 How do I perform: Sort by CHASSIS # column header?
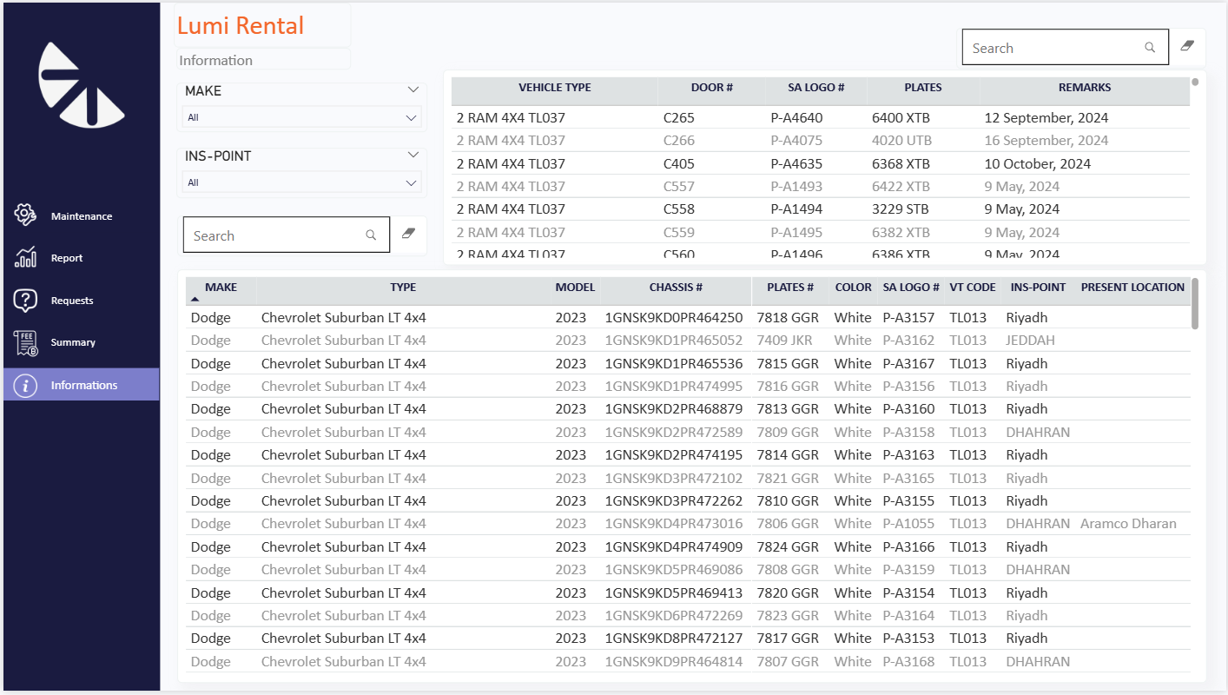pyautogui.click(x=675, y=288)
